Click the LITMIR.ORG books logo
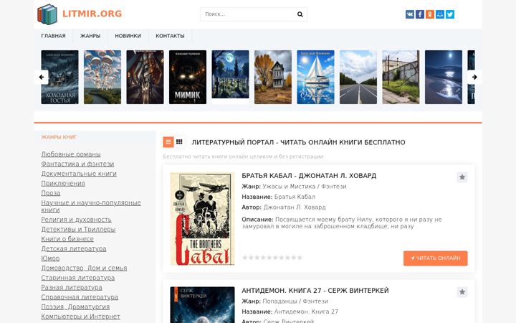 click(47, 14)
